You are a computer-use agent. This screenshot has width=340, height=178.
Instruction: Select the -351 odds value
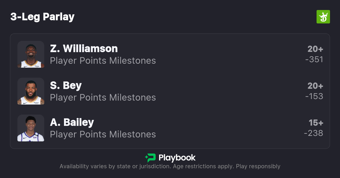[x=314, y=60]
